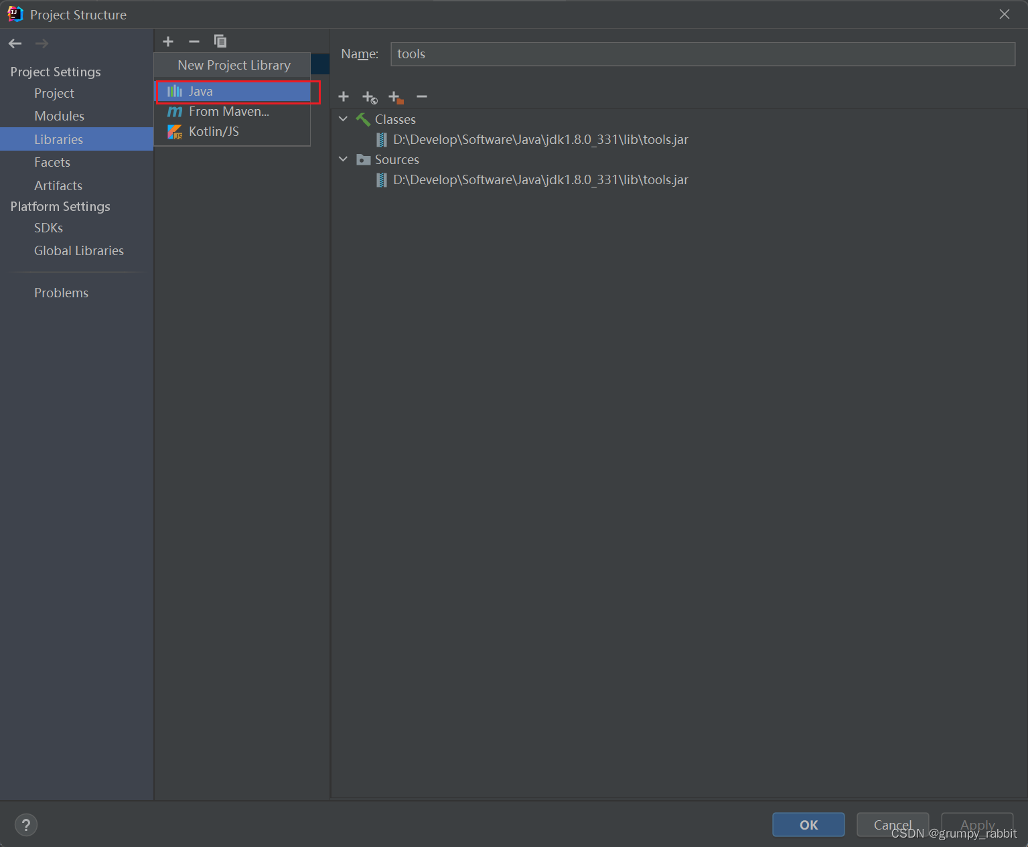Choose Java from the New Project Library menu
The width and height of the screenshot is (1028, 847).
click(233, 91)
